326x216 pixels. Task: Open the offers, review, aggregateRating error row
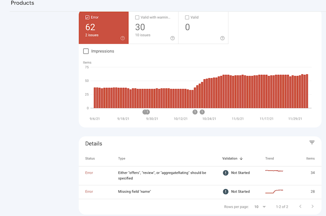(162, 175)
